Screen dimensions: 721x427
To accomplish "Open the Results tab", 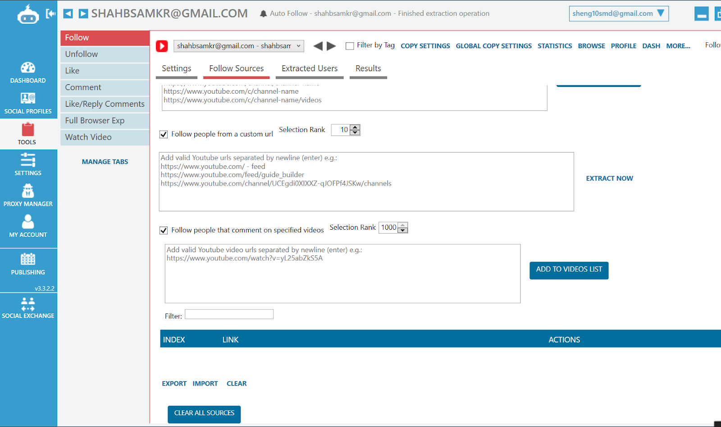I will (368, 68).
